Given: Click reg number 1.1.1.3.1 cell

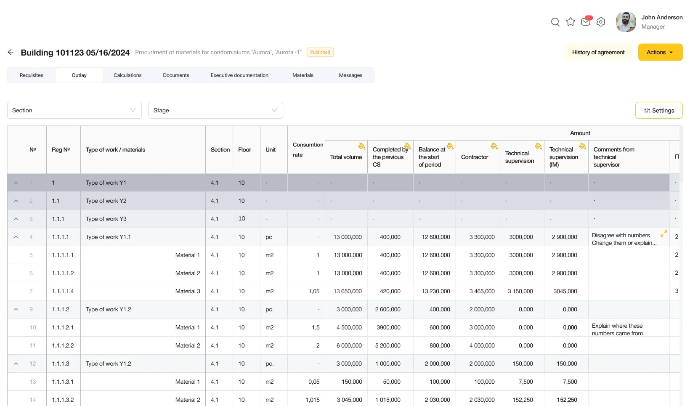Looking at the screenshot, I should pyautogui.click(x=63, y=382).
